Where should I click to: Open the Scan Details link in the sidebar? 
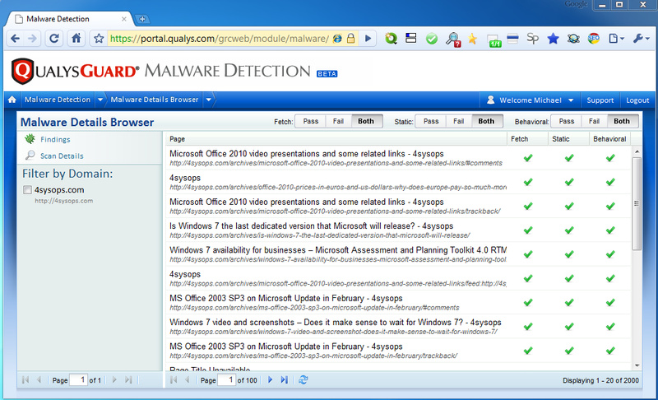click(62, 156)
